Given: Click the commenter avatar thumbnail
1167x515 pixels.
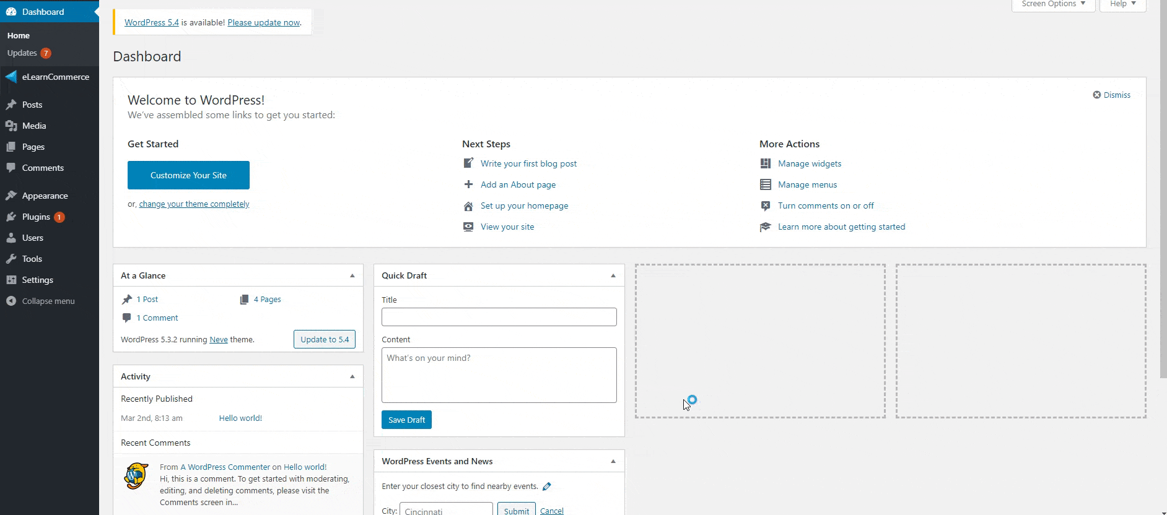Looking at the screenshot, I should point(136,477).
